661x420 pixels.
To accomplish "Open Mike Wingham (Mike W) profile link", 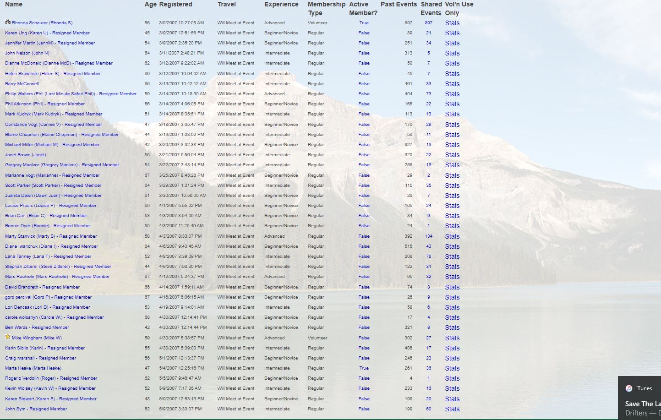I will pyautogui.click(x=37, y=338).
